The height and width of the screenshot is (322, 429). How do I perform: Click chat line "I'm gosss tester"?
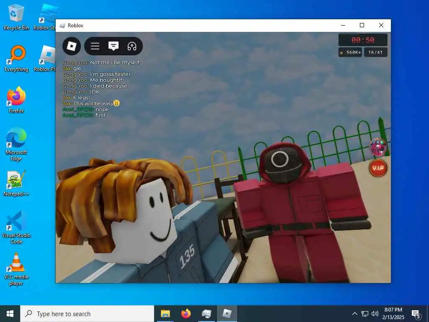[96, 74]
